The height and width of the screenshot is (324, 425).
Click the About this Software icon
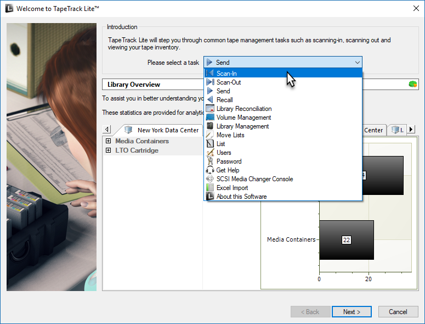pyautogui.click(x=210, y=196)
